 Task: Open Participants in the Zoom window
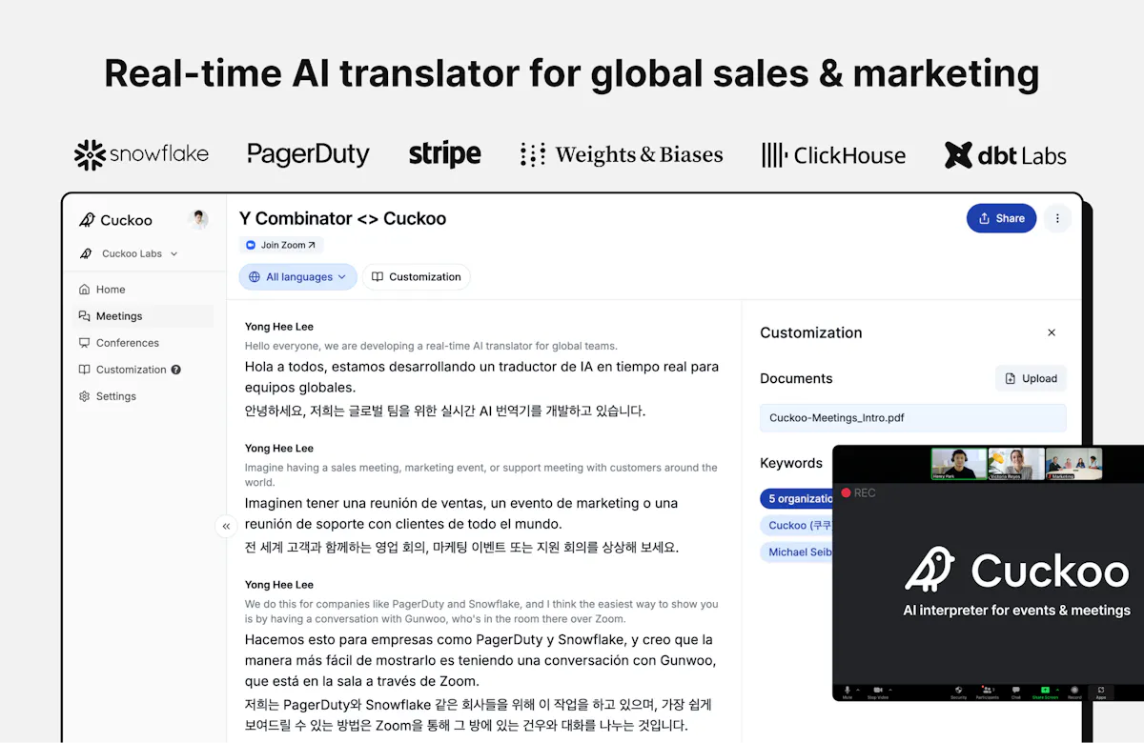tap(988, 692)
